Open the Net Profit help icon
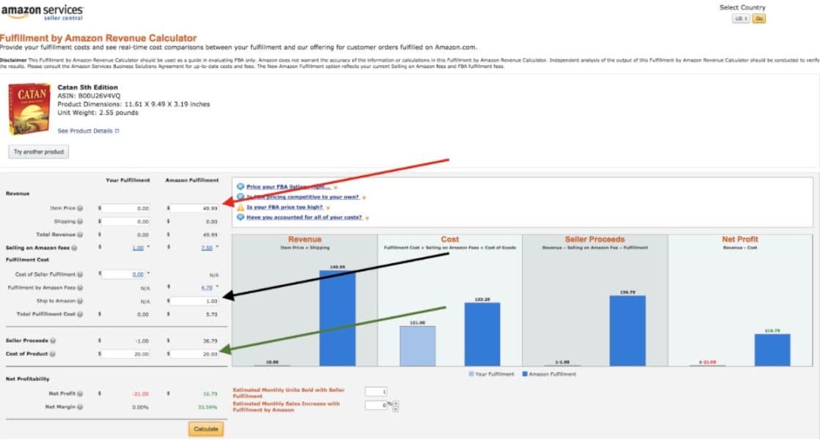 click(80, 394)
